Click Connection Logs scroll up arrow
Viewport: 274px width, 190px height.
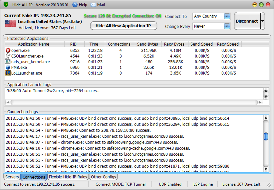tap(266, 118)
